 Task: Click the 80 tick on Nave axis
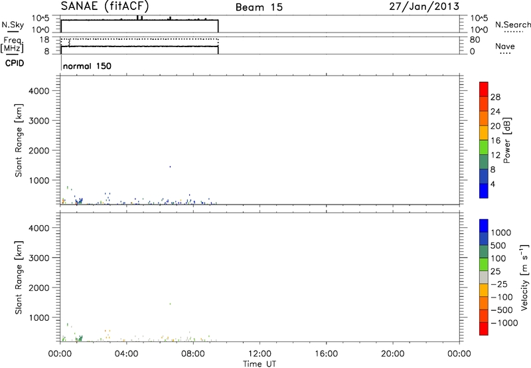click(475, 40)
